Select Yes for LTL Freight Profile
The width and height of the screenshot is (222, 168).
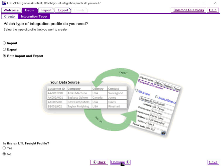[x=4, y=148]
